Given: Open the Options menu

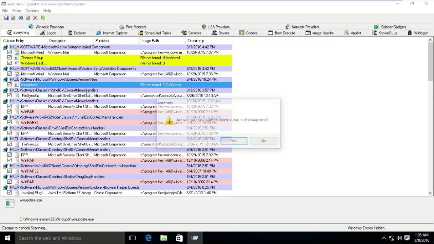Looking at the screenshot, I should pos(32,11).
